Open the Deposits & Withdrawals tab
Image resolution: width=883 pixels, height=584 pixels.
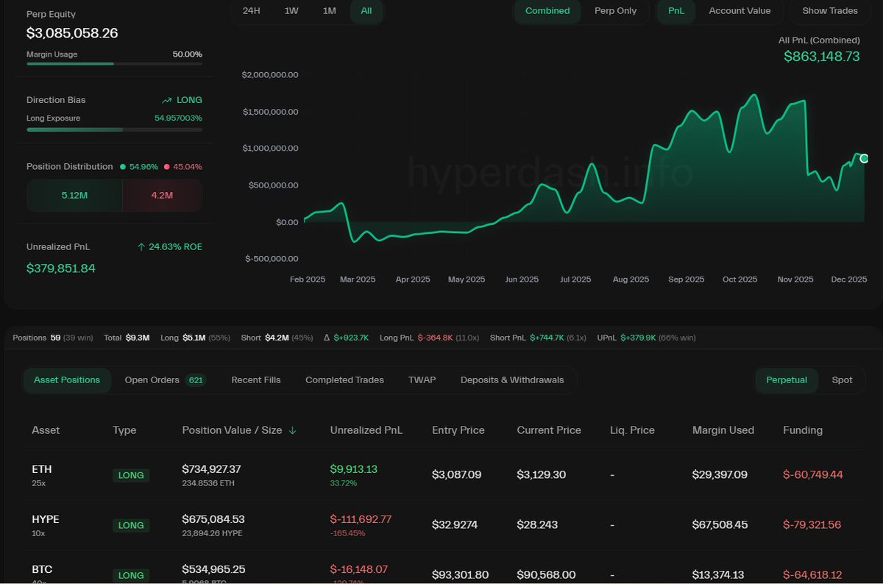click(512, 380)
